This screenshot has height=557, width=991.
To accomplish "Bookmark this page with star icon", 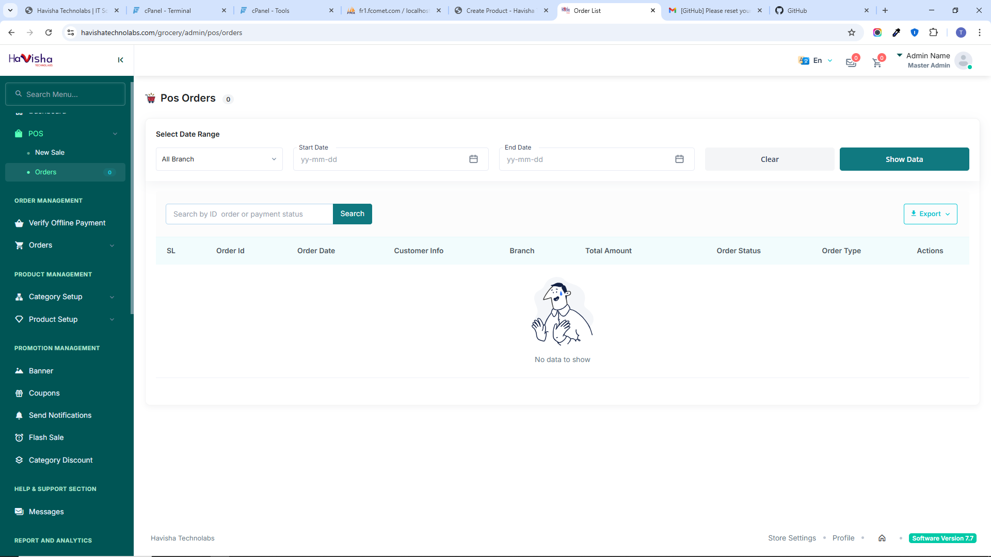I will pos(852,32).
